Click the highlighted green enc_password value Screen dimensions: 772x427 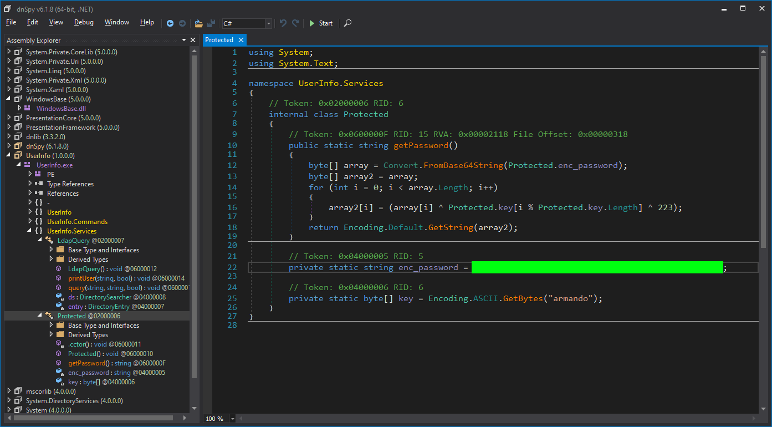click(597, 267)
